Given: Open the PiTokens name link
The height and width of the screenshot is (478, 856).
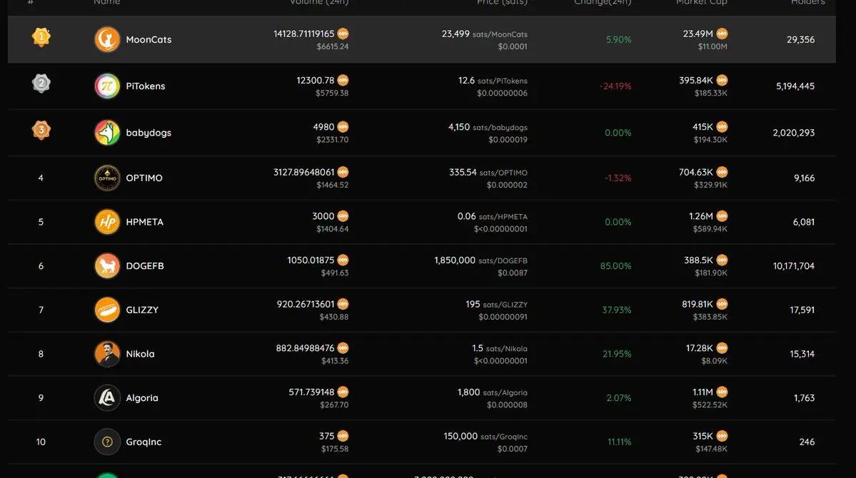Looking at the screenshot, I should coord(145,86).
